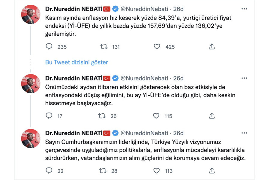The width and height of the screenshot is (270, 180).
Task: Retweet the tweet with 26 retweets
Action: click(102, 116)
